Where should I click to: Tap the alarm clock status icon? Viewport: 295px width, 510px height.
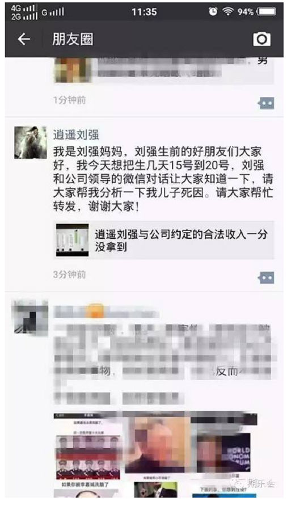coord(213,12)
